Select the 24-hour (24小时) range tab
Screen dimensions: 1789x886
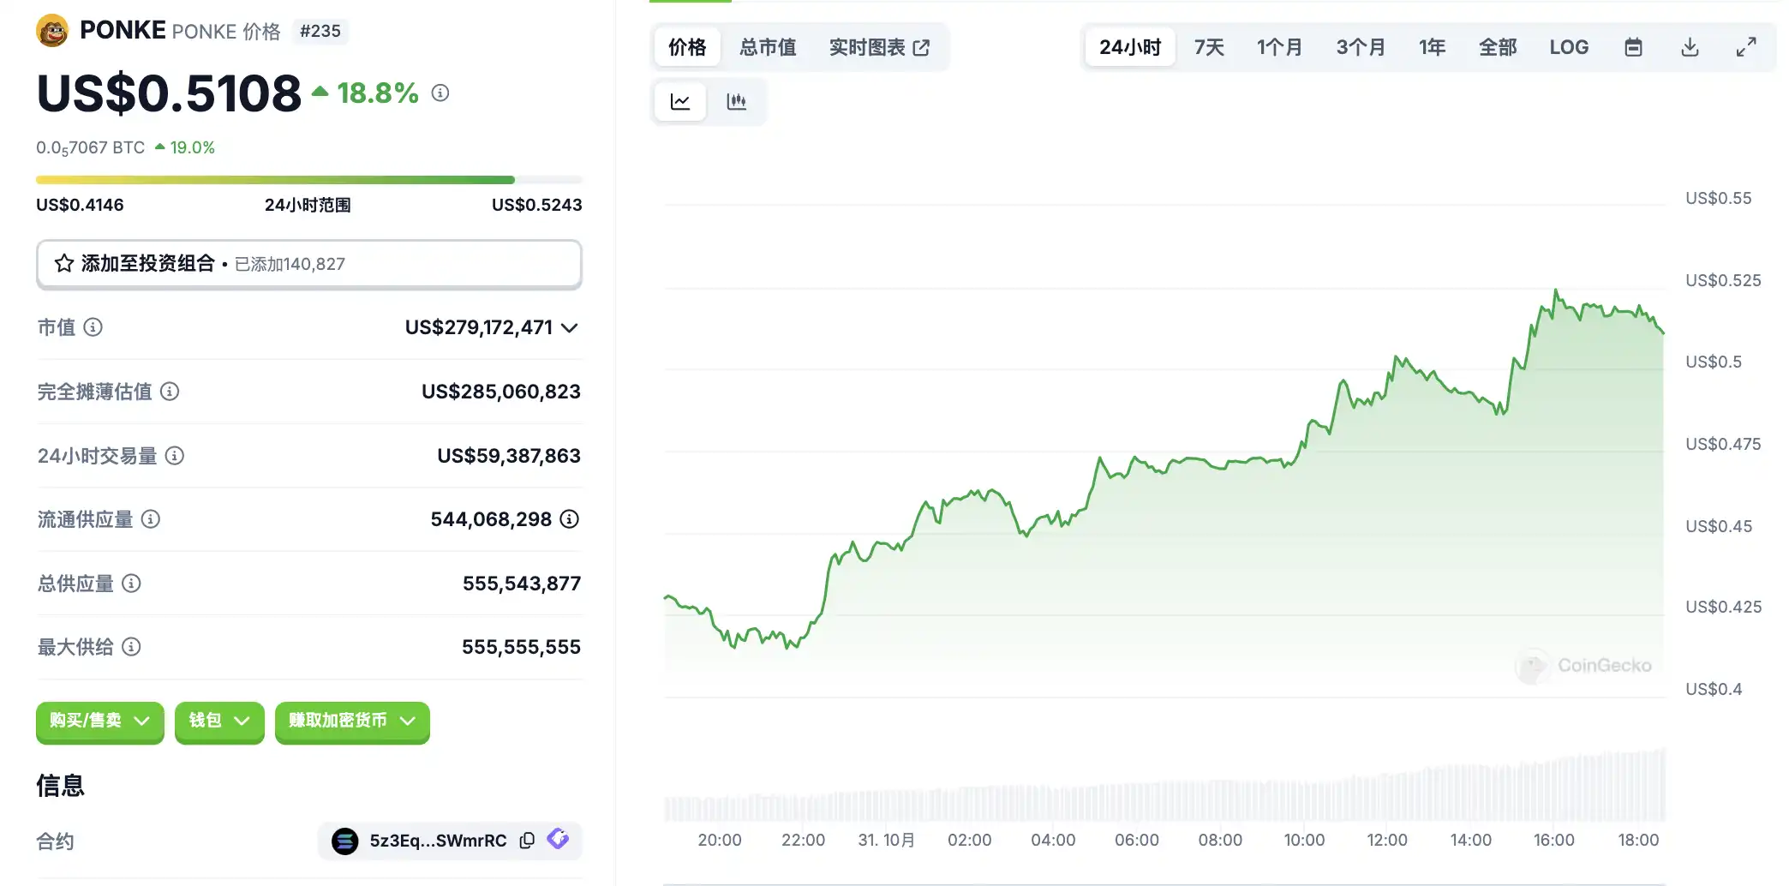(1130, 47)
